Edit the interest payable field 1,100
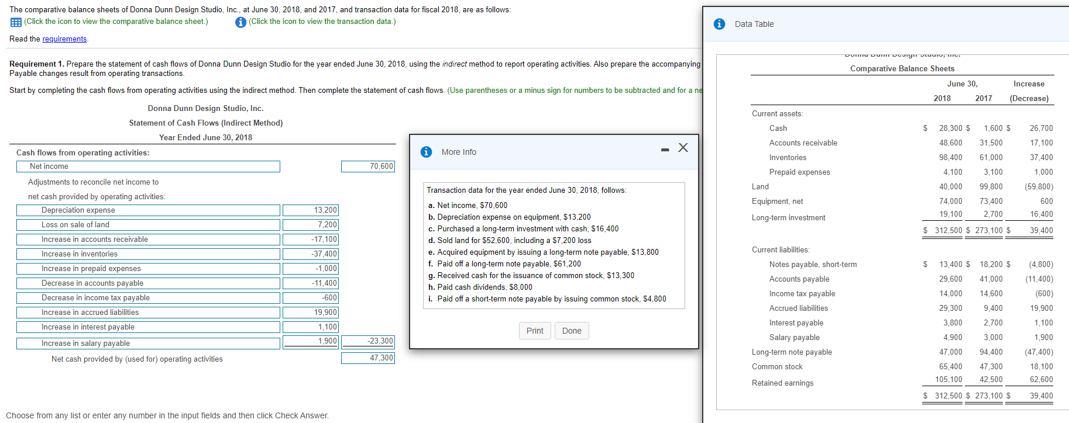Viewport: 1069px width, 423px height. [x=311, y=327]
